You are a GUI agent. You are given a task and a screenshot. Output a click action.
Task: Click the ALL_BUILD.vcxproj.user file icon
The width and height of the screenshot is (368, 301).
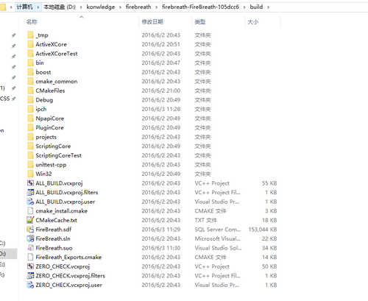30,202
